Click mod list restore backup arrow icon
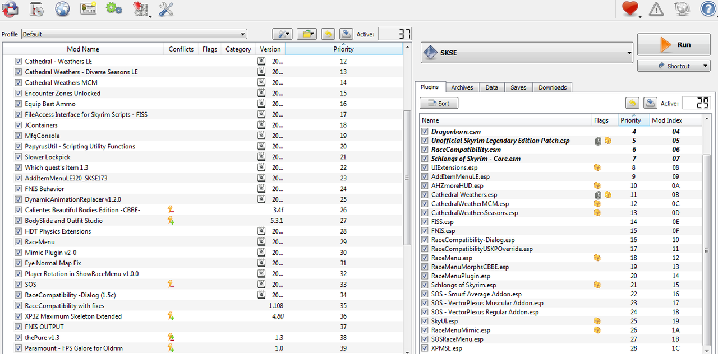The width and height of the screenshot is (718, 354). [x=328, y=34]
